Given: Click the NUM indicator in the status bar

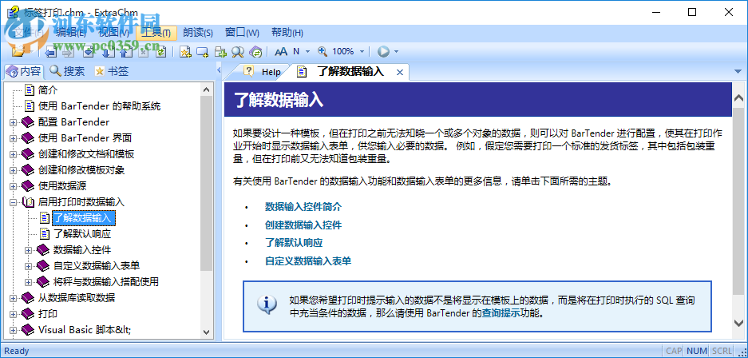Looking at the screenshot, I should 696,351.
